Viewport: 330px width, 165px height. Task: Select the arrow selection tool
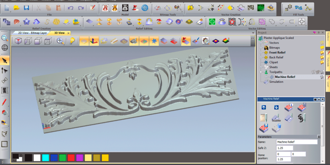pyautogui.click(x=5, y=61)
